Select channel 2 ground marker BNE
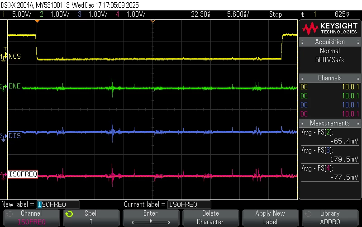 tap(3, 88)
